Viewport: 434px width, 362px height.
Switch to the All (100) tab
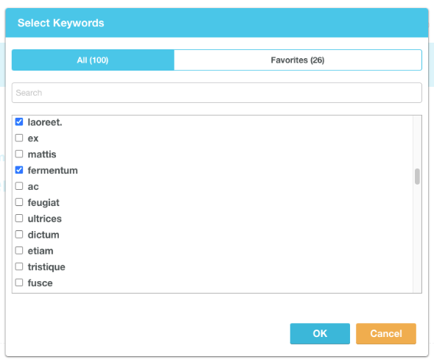click(93, 60)
